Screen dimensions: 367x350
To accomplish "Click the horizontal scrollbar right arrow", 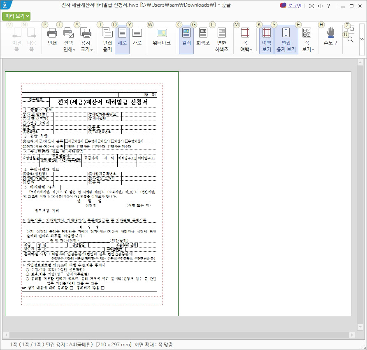I will [x=352, y=335].
